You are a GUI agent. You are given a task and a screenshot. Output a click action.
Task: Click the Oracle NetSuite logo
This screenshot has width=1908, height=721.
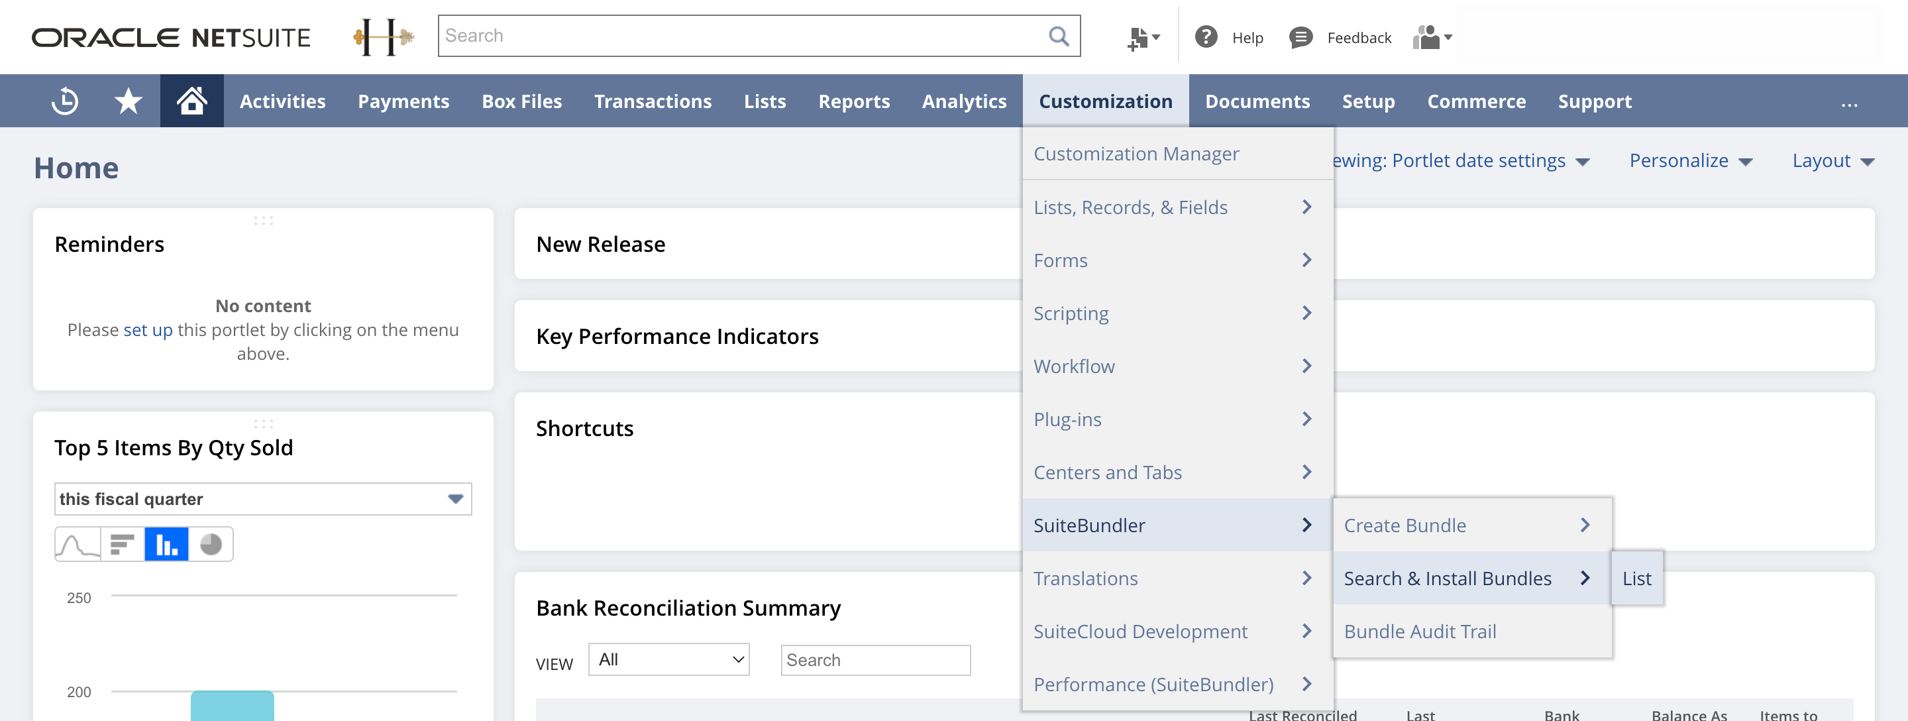(171, 38)
